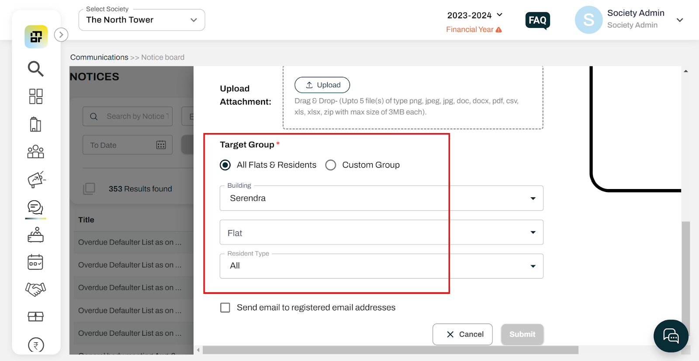Click the Upload attachment button

coord(322,85)
